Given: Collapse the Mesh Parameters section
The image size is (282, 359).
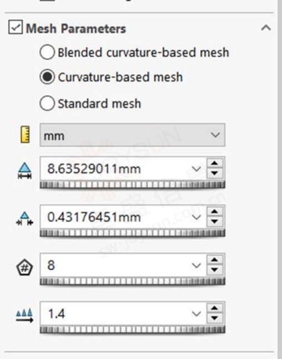Looking at the screenshot, I should 266,28.
